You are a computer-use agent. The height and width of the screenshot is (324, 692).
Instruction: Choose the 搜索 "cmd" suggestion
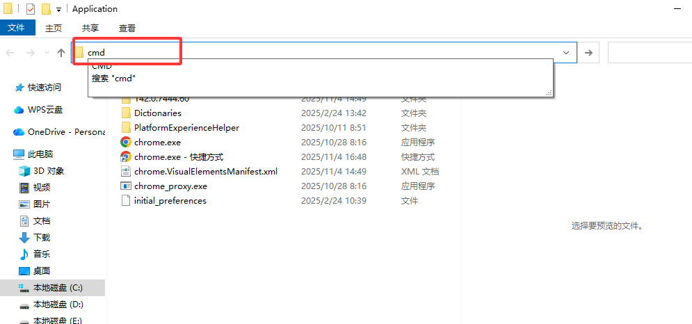[x=113, y=79]
